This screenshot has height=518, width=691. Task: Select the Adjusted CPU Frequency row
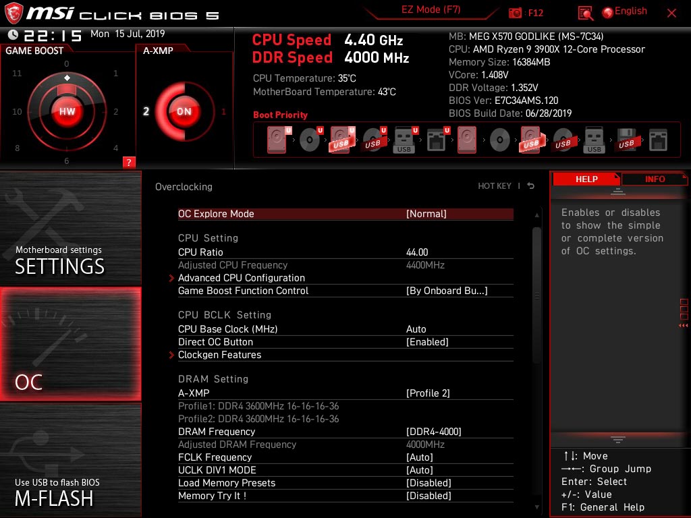[x=345, y=265]
